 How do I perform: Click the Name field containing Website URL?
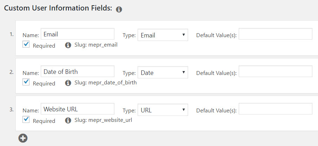pos(78,109)
